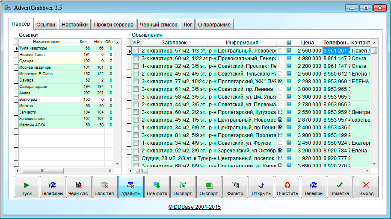Open the Черный список tab
Image resolution: width=391 pixels, height=219 pixels.
tap(158, 25)
